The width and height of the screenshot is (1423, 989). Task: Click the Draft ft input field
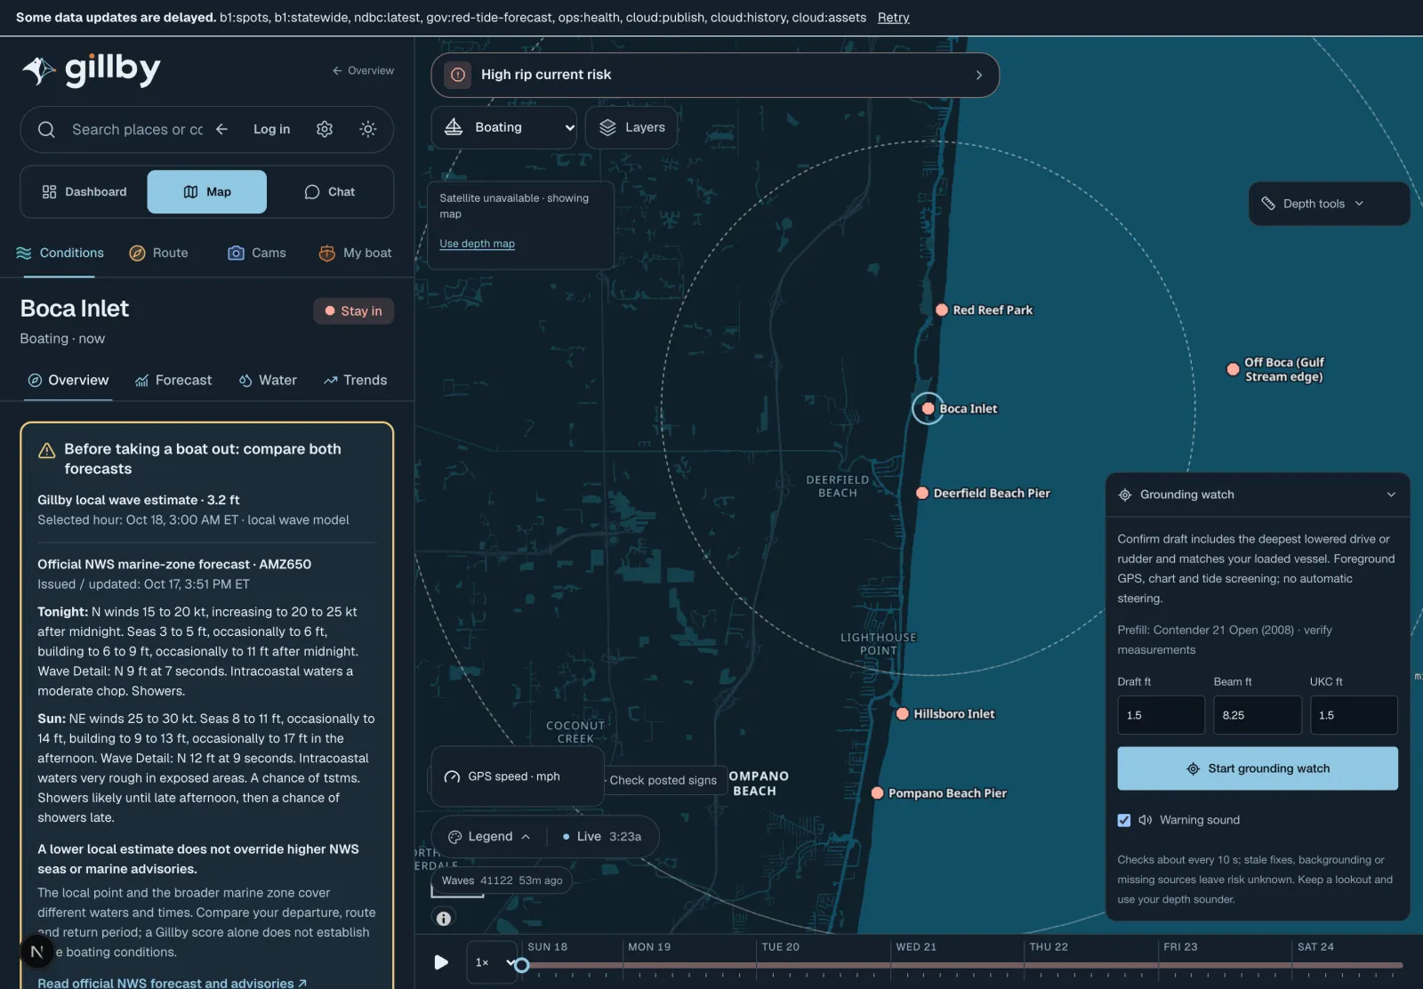pos(1161,715)
